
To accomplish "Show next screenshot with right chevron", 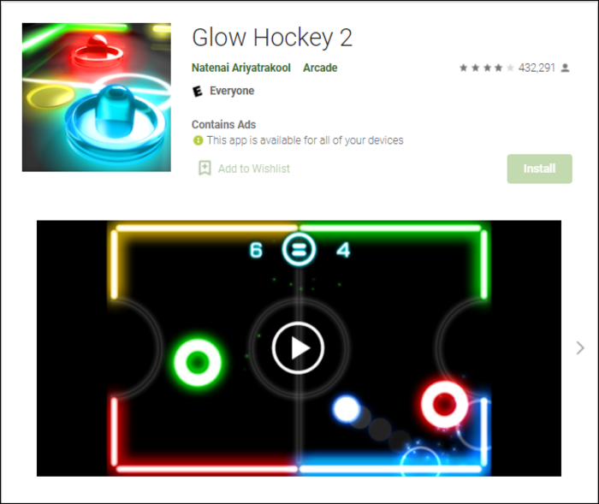I will click(x=580, y=347).
